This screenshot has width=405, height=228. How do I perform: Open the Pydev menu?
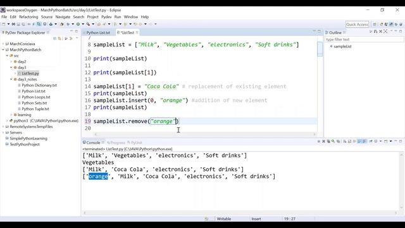coord(106,17)
